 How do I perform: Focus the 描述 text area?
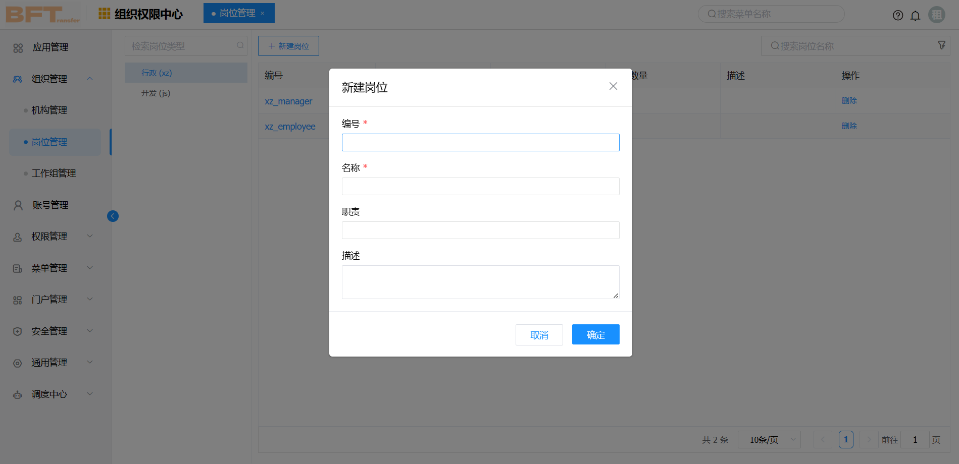tap(480, 282)
